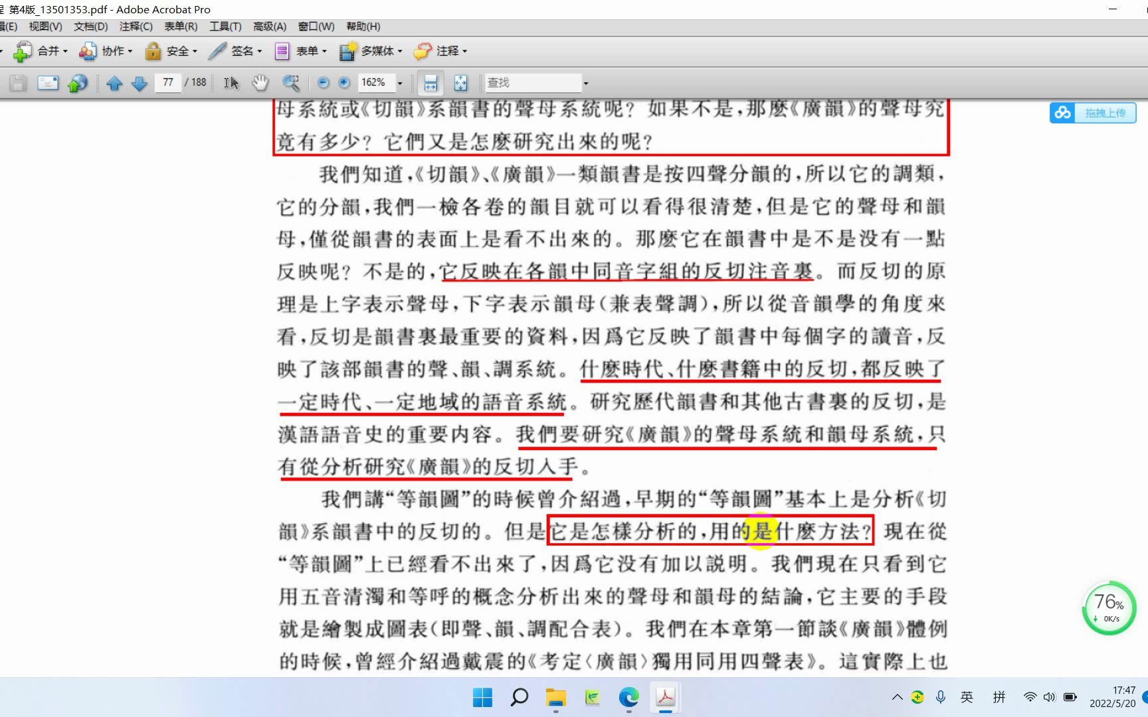Open the 多媒体 (Multimedia) toolbar menu
The height and width of the screenshot is (717, 1148).
pos(371,51)
